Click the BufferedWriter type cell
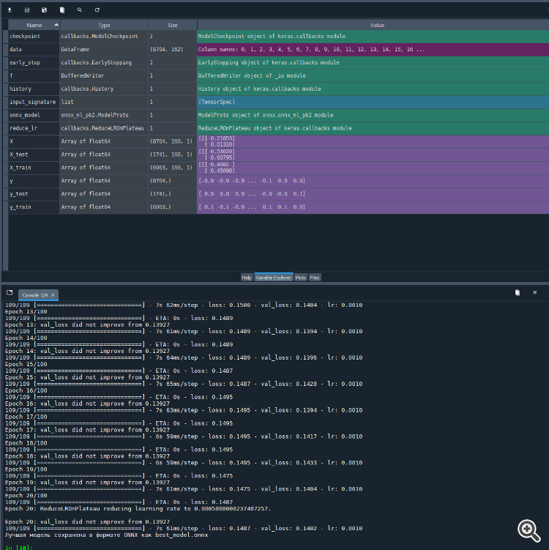Screen dimensions: 549x550 104,75
